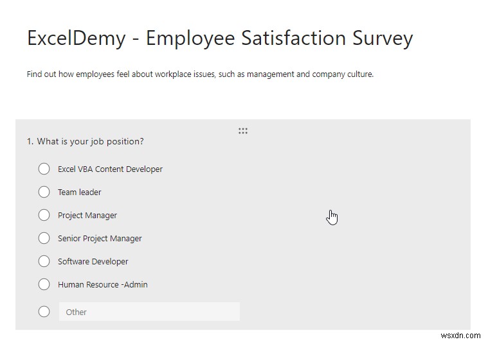Viewport: 488px width, 342px height.
Task: Click the 'Excel VBA Content Developer' label text
Action: pos(110,169)
